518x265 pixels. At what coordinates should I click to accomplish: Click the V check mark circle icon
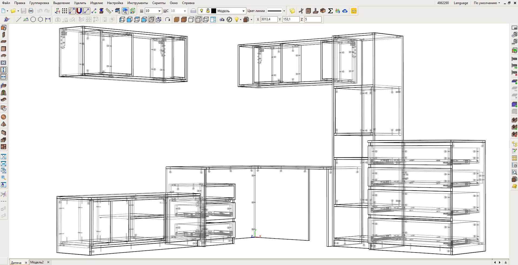click(229, 19)
